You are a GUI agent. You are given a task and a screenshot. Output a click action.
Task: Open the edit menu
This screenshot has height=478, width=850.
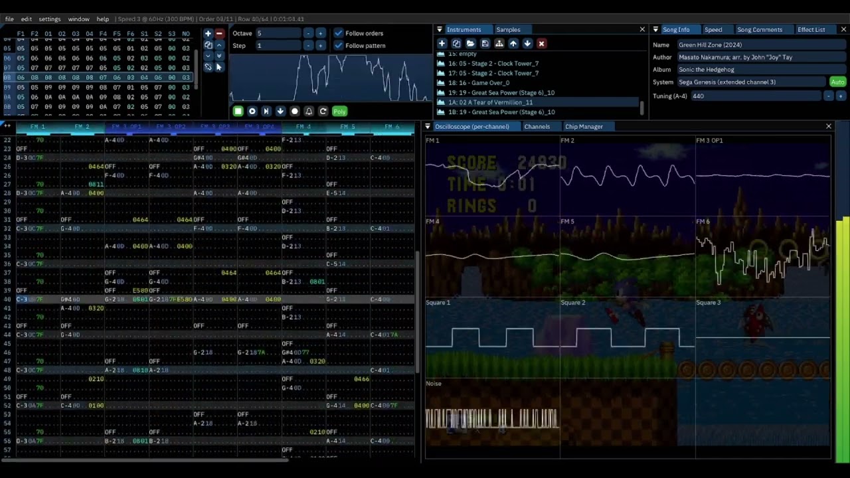tap(27, 19)
